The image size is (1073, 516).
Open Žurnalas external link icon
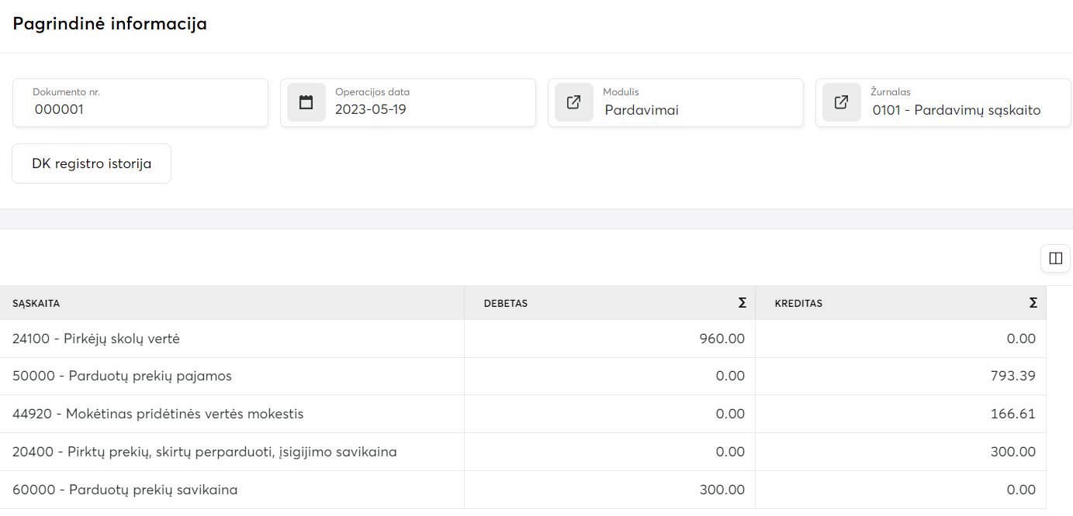pos(842,102)
